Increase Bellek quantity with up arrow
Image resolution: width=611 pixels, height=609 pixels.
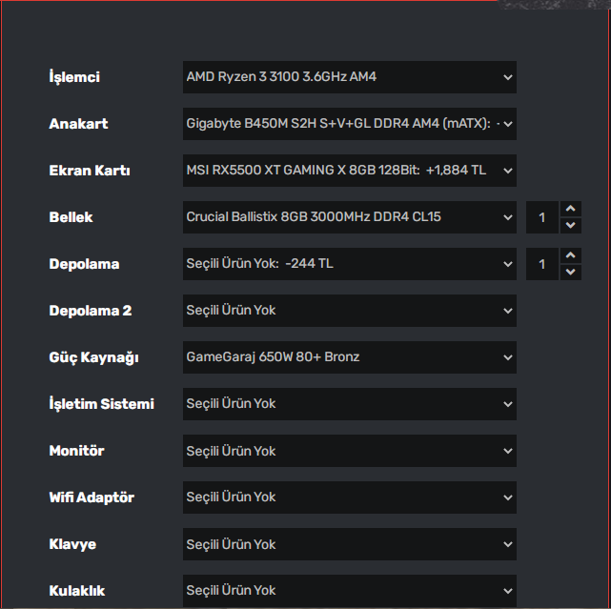[x=570, y=210]
